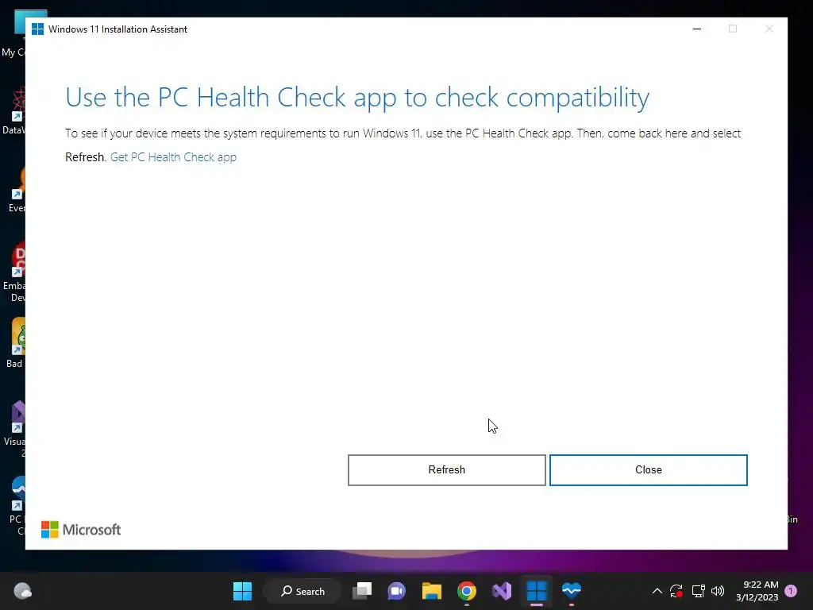The image size is (813, 610).
Task: Minimize the Installation Assistant window
Action: pyautogui.click(x=697, y=29)
